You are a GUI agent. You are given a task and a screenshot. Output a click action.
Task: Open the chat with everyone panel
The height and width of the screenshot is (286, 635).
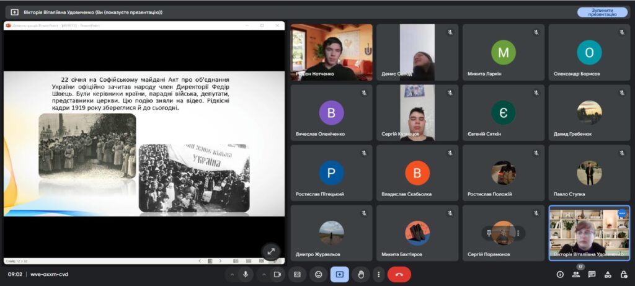coord(592,274)
